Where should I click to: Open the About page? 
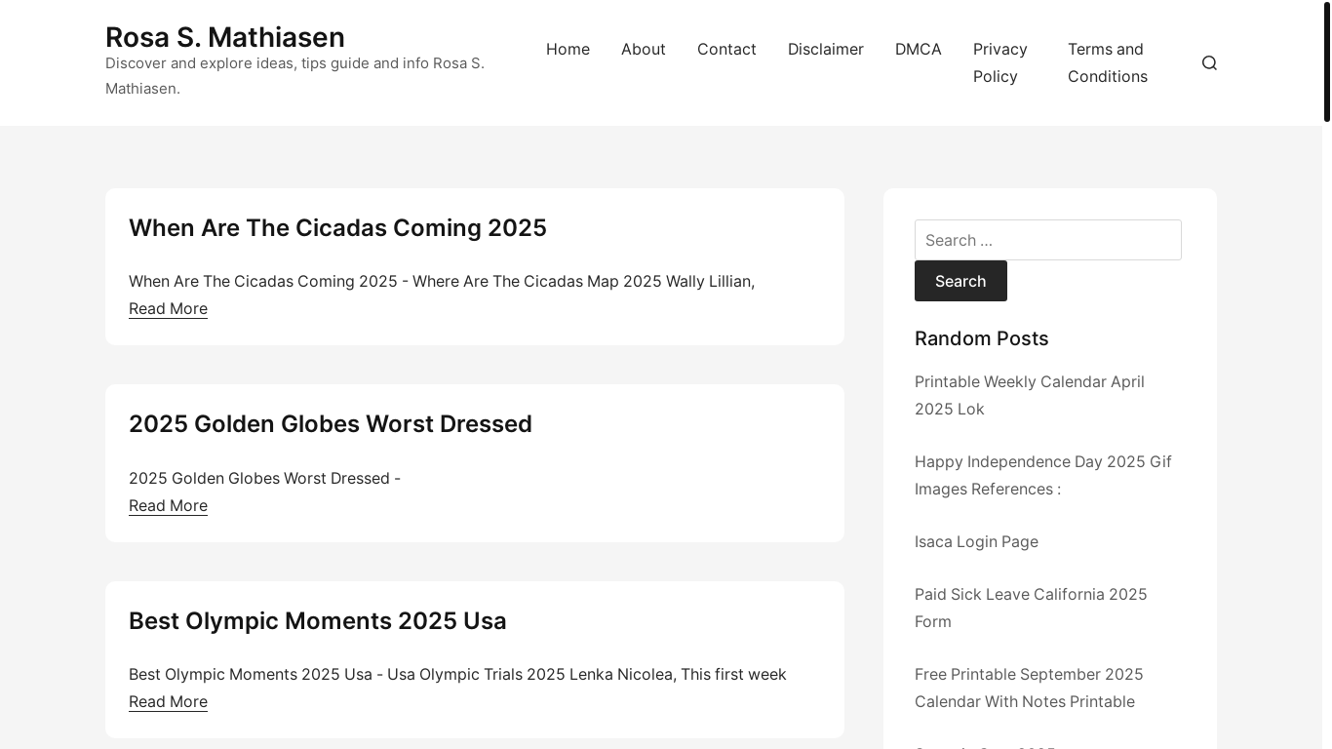pyautogui.click(x=644, y=49)
